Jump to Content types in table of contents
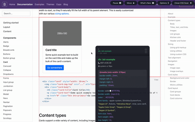This screenshot has width=195, height=122. tap(174, 20)
